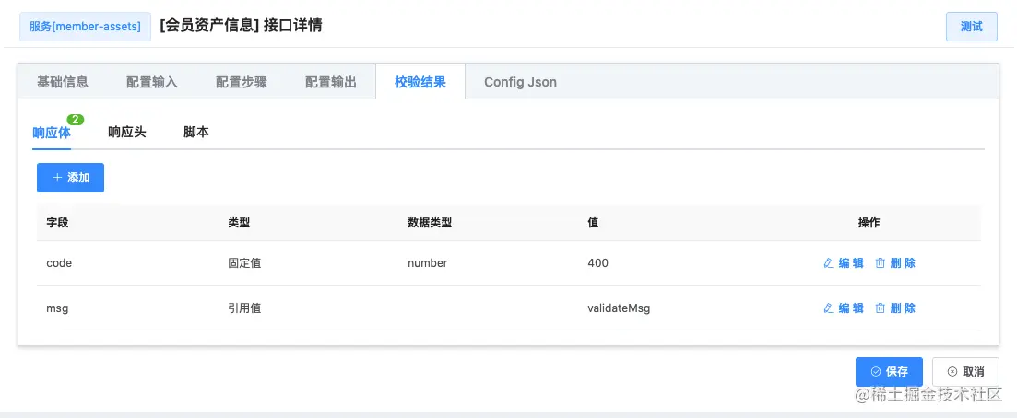This screenshot has width=1017, height=418.
Task: Click 删除 link for the msg row
Action: click(896, 308)
